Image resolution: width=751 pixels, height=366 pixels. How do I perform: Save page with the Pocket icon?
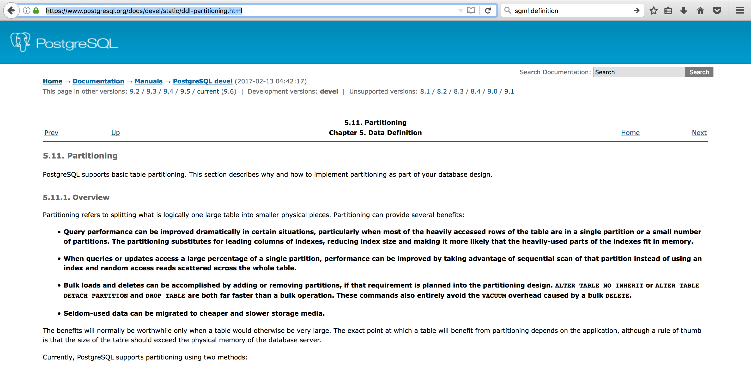point(717,11)
